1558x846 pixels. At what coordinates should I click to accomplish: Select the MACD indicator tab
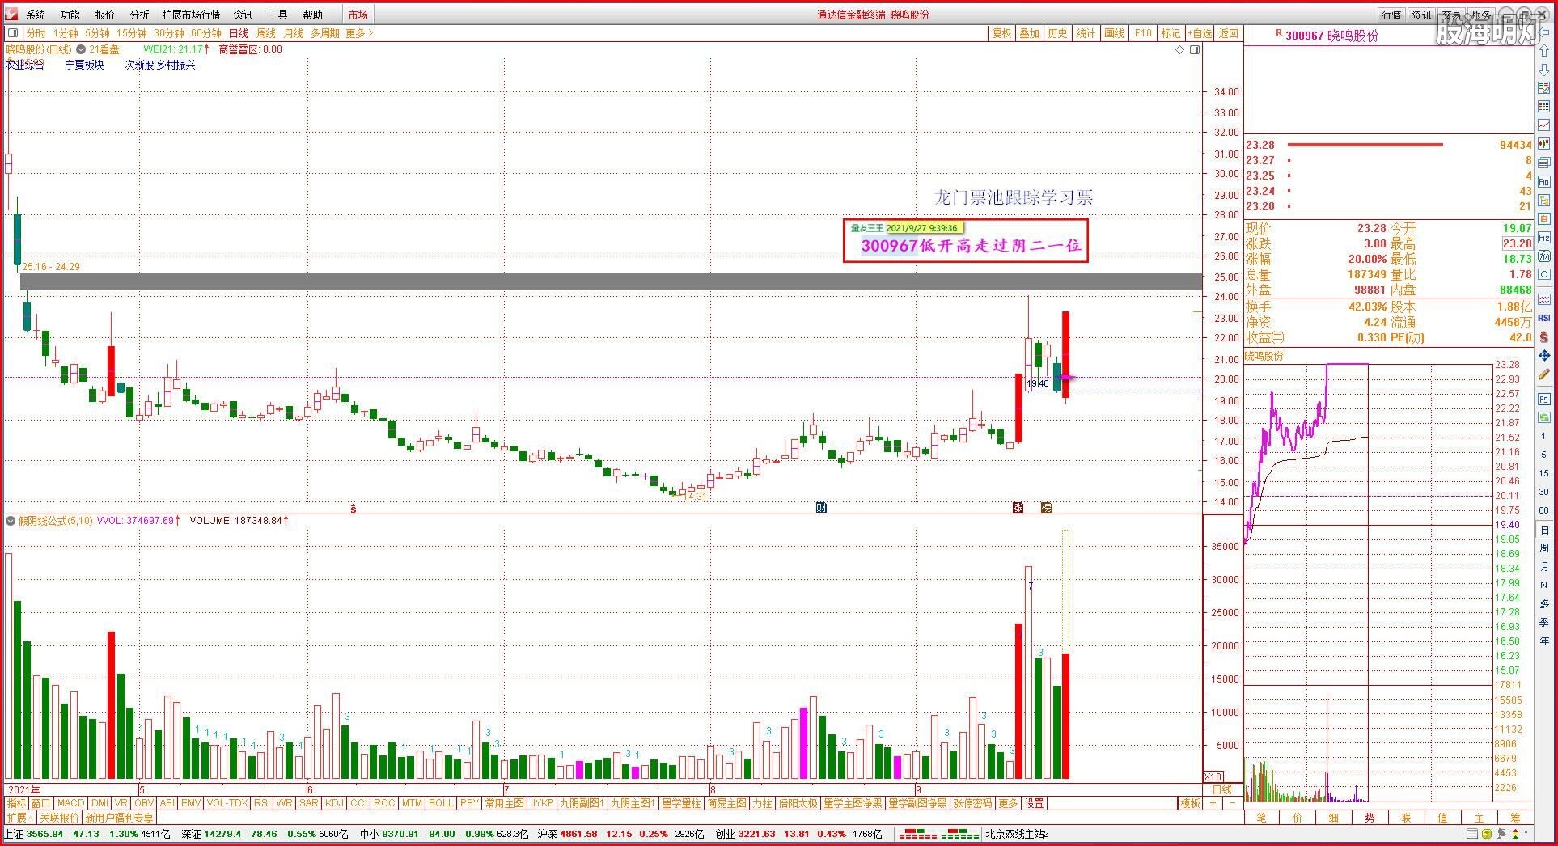[70, 803]
